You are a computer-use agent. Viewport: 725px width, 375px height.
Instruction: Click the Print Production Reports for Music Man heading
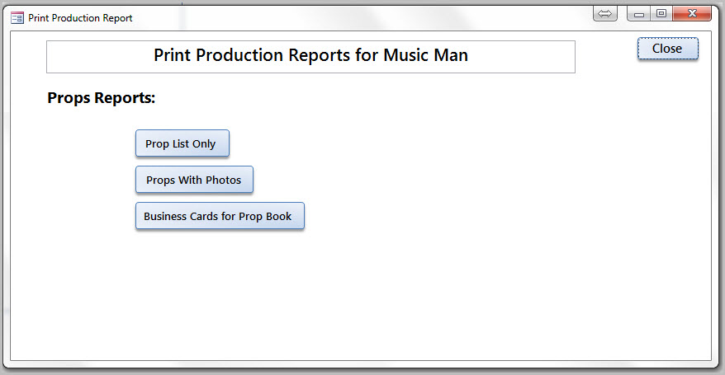coord(310,57)
